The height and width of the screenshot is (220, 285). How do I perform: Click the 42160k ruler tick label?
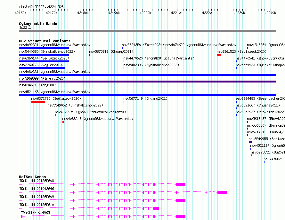coord(20,13)
